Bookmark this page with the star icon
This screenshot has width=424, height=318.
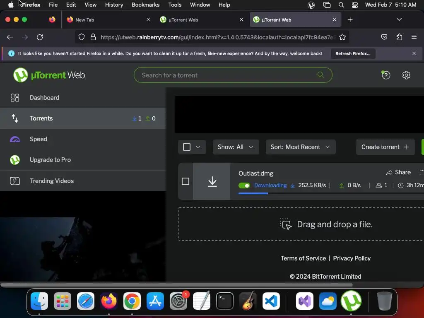click(x=342, y=37)
